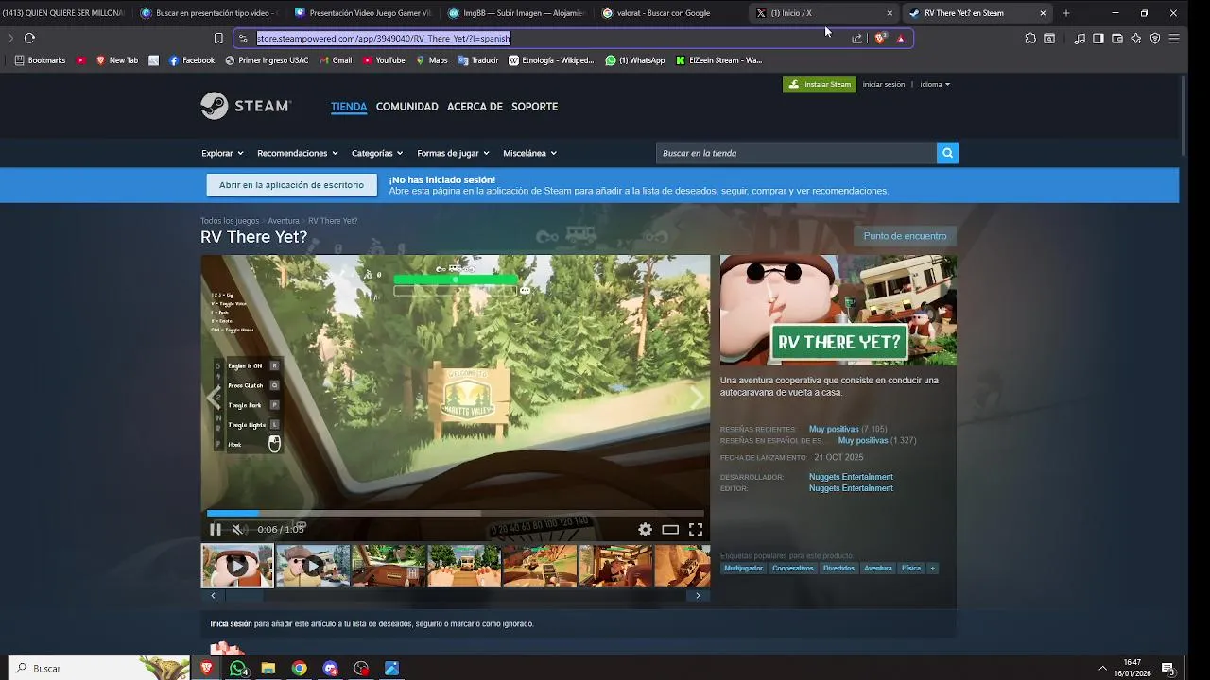Click the Steam store search field
The width and height of the screenshot is (1210, 680).
796,153
